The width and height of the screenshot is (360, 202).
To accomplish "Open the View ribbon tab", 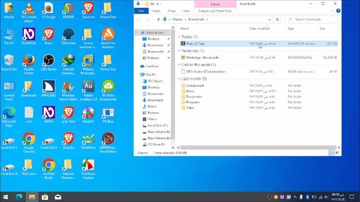I will [186, 11].
